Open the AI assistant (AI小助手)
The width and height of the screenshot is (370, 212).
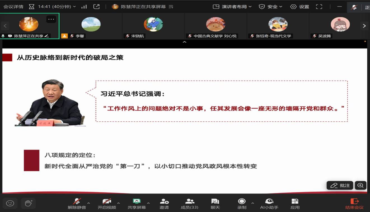pos(269,204)
